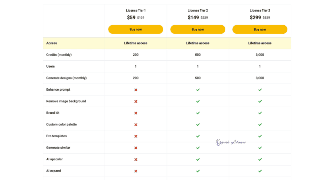Click the red X for Generate similar under Tier 1
The width and height of the screenshot is (321, 180).
click(135, 148)
